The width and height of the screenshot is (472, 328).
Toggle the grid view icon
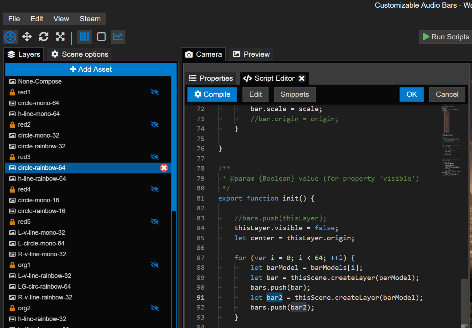point(85,37)
